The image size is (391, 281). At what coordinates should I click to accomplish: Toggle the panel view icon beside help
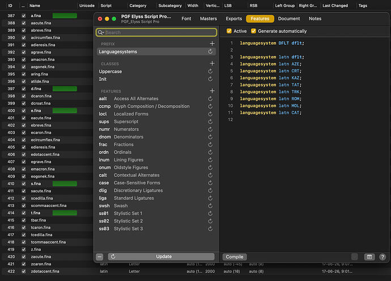click(369, 257)
